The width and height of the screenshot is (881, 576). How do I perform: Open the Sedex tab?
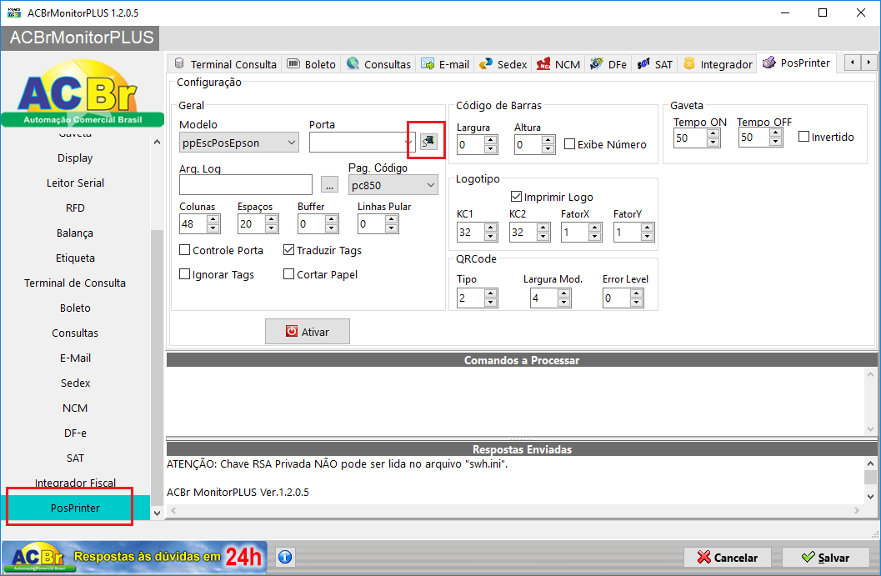click(503, 64)
